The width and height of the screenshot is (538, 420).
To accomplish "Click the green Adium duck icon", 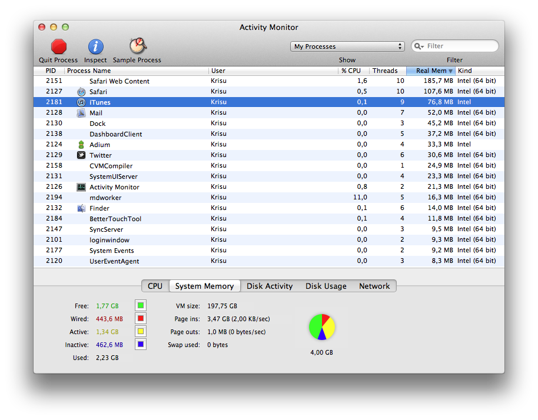I will point(81,145).
